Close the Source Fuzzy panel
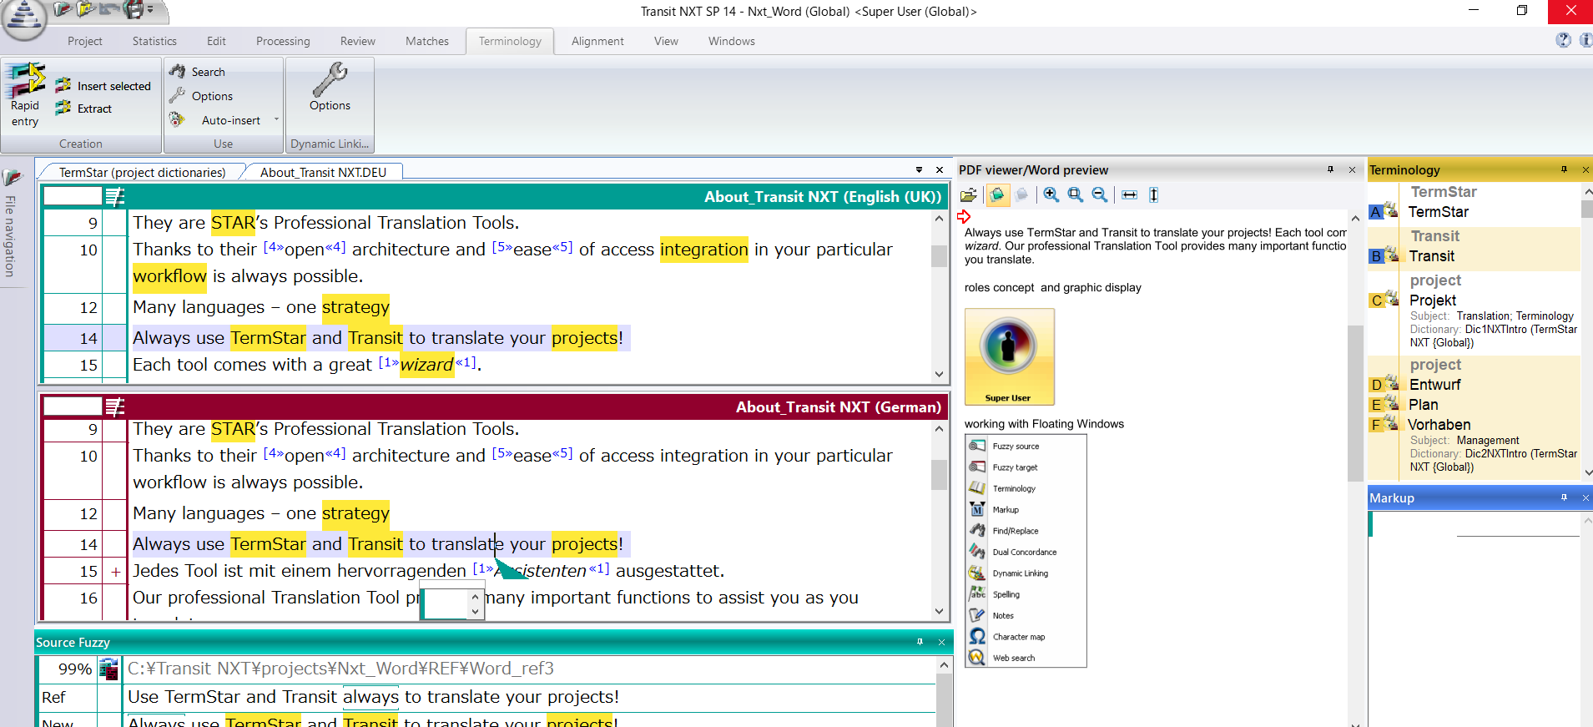 (941, 642)
